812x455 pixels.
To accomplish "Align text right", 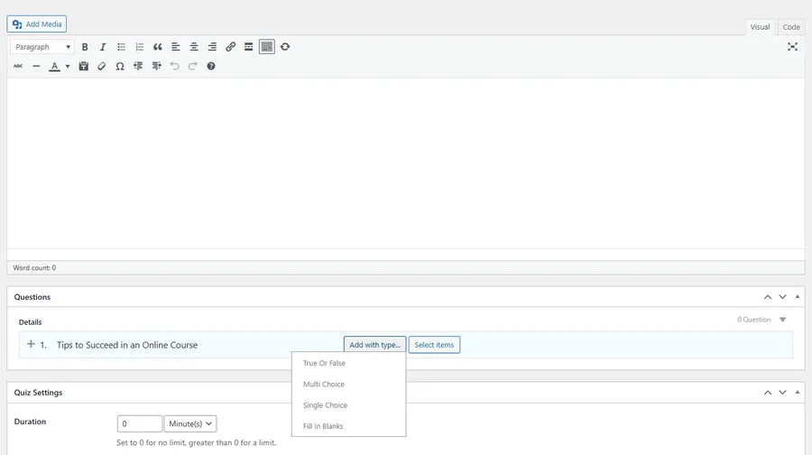I will tap(212, 47).
